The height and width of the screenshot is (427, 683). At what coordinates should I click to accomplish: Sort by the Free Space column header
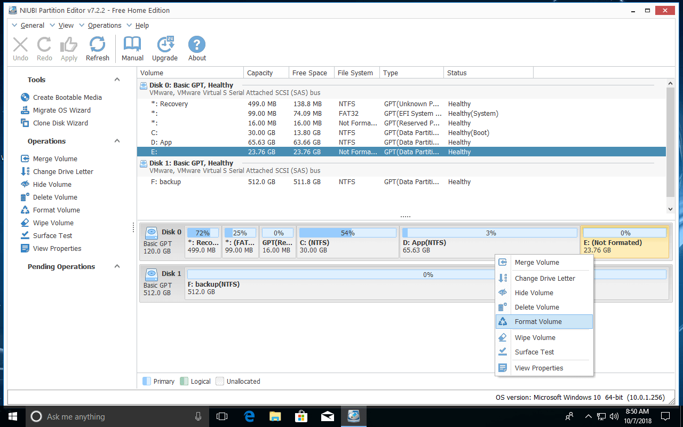point(312,73)
